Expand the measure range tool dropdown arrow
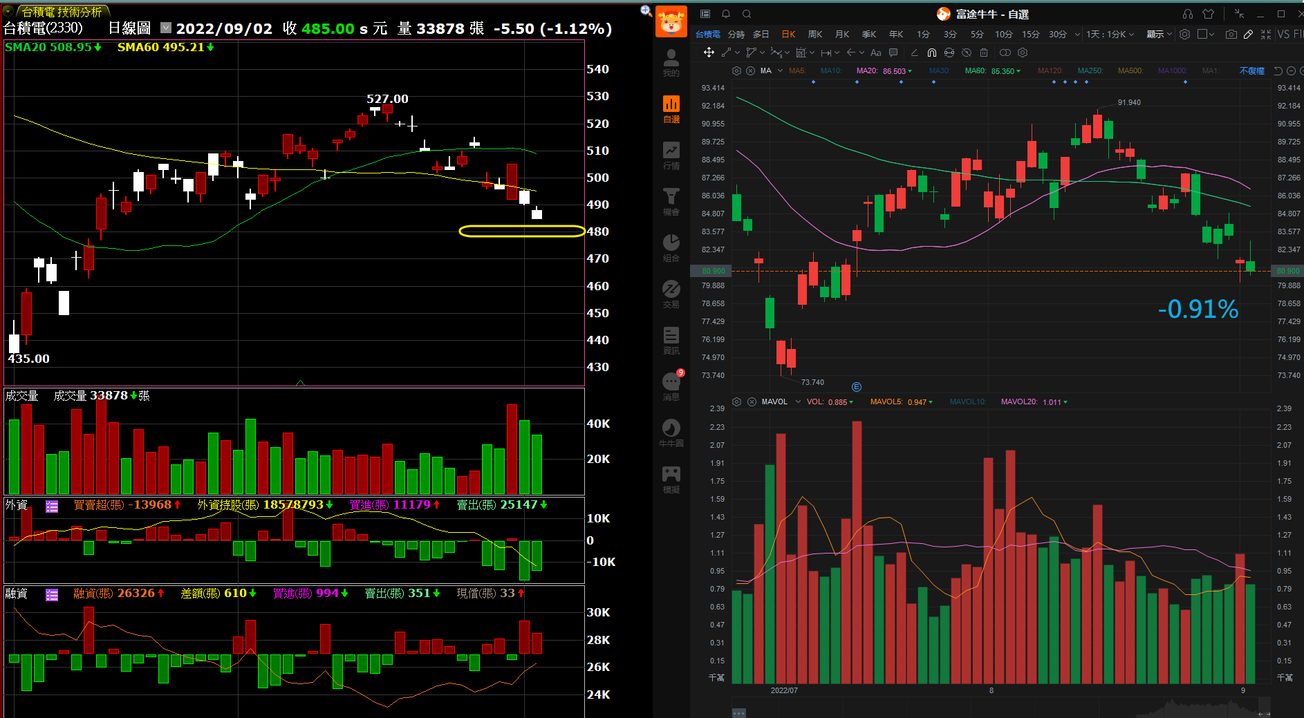 click(x=837, y=53)
